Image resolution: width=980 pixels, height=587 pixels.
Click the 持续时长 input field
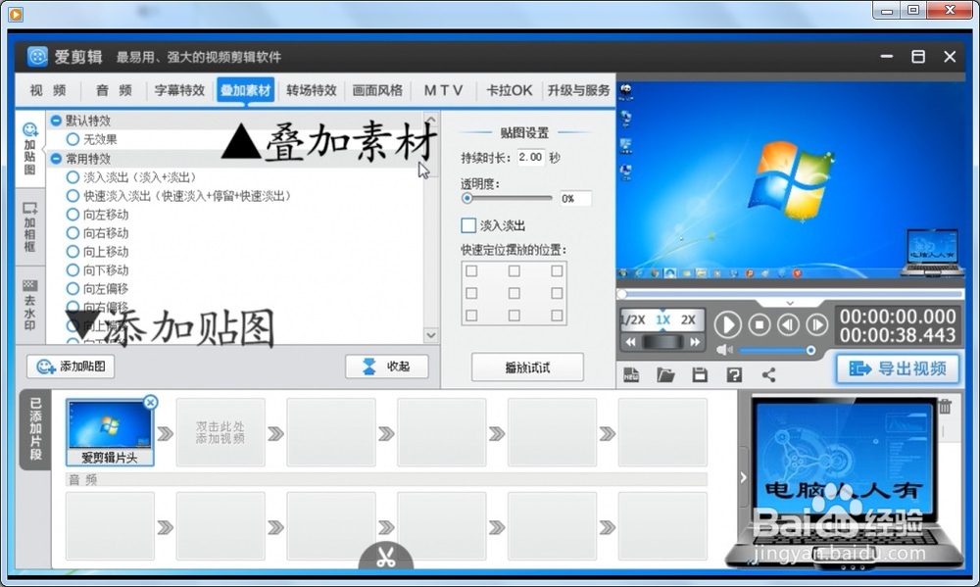pos(530,158)
